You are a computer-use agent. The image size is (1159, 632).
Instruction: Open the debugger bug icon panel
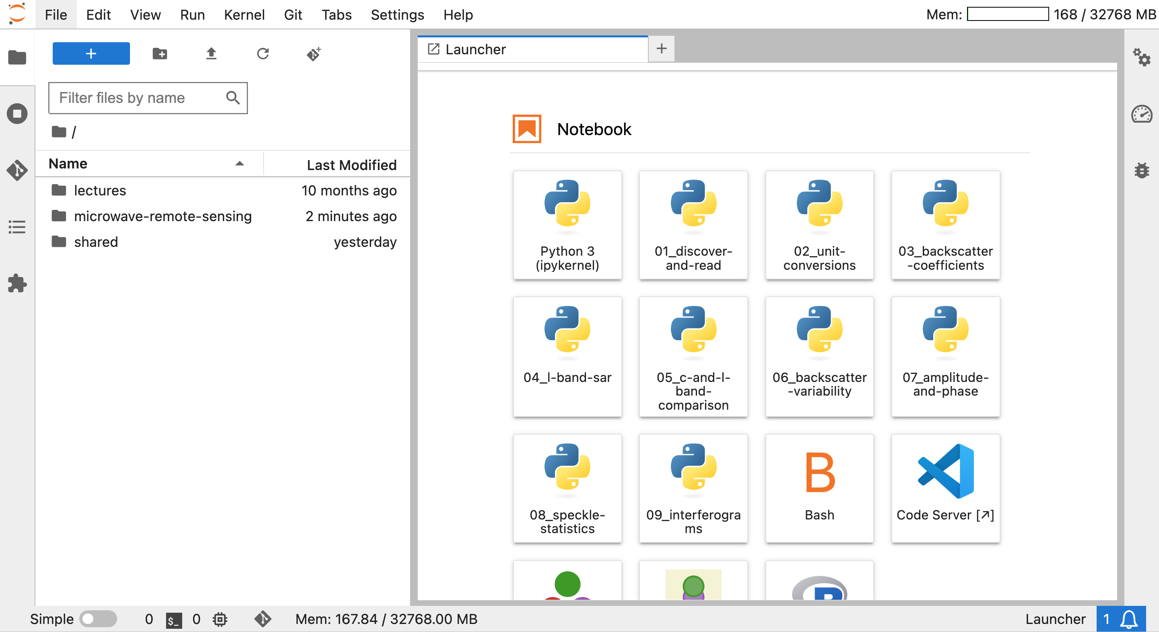pyautogui.click(x=1141, y=170)
